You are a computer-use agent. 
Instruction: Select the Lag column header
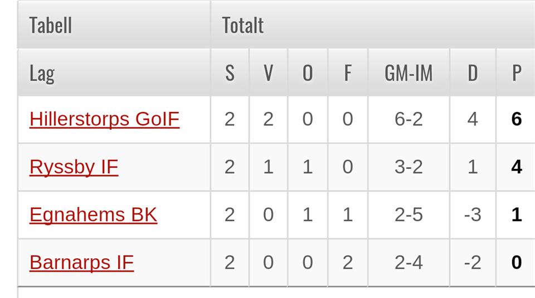click(42, 72)
